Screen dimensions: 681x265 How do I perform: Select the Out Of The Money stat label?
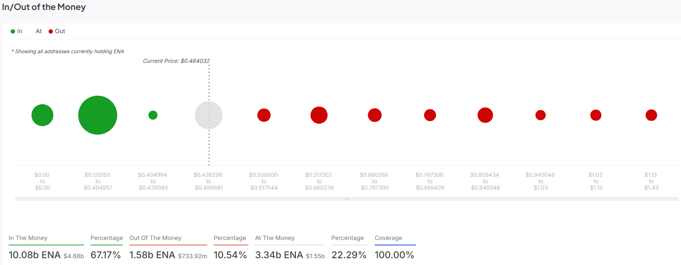click(155, 238)
